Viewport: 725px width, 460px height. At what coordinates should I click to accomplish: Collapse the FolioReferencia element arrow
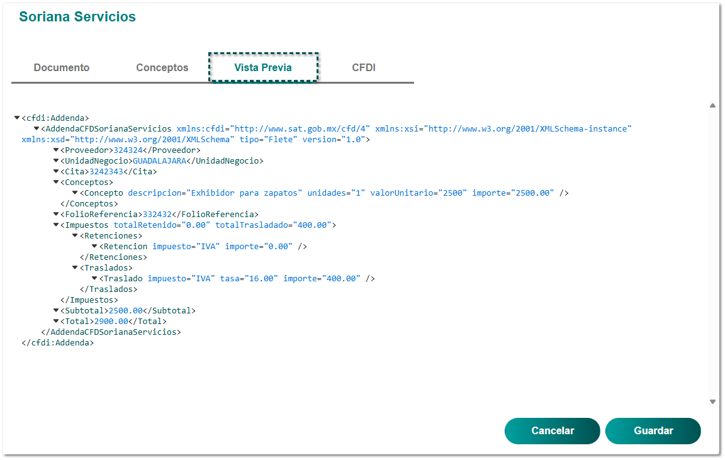[x=56, y=214]
